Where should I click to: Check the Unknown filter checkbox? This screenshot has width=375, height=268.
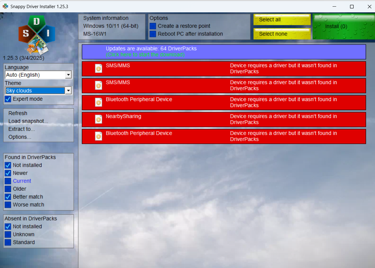pos(8,234)
